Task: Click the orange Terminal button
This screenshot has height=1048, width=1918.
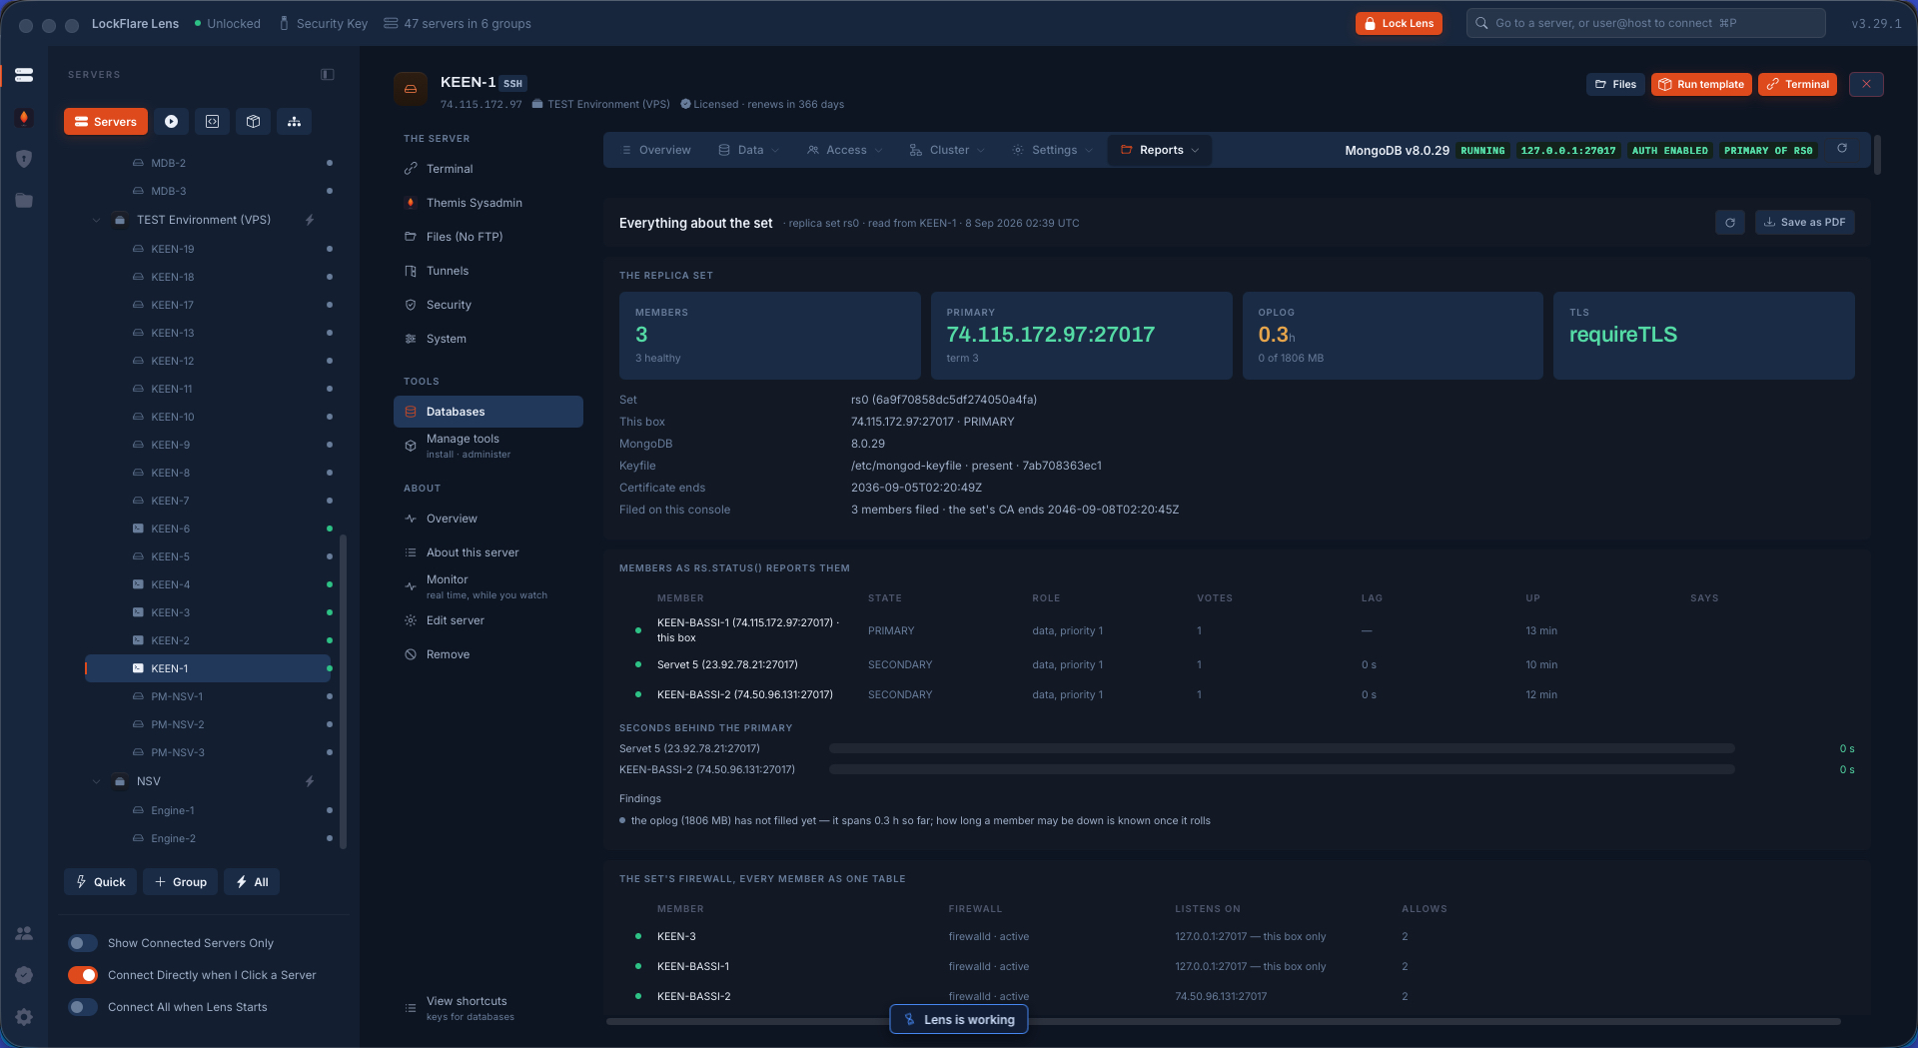Action: click(1797, 84)
